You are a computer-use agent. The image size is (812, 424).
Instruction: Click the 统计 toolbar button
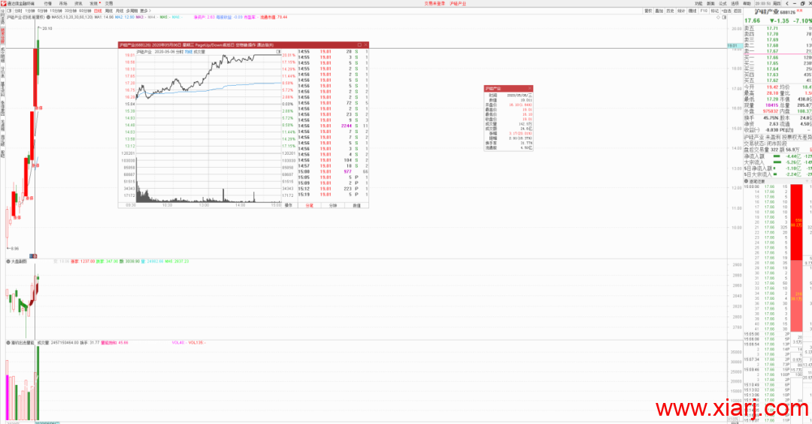point(681,11)
